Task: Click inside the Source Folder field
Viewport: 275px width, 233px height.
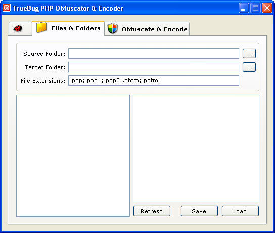Action: (154, 53)
